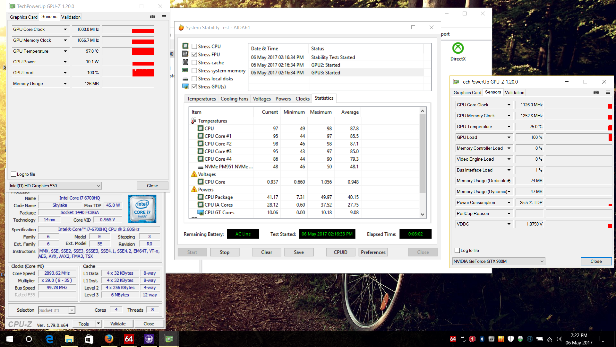Open Validation tab in NVIDIA GPU-Z
616x347 pixels.
(514, 93)
